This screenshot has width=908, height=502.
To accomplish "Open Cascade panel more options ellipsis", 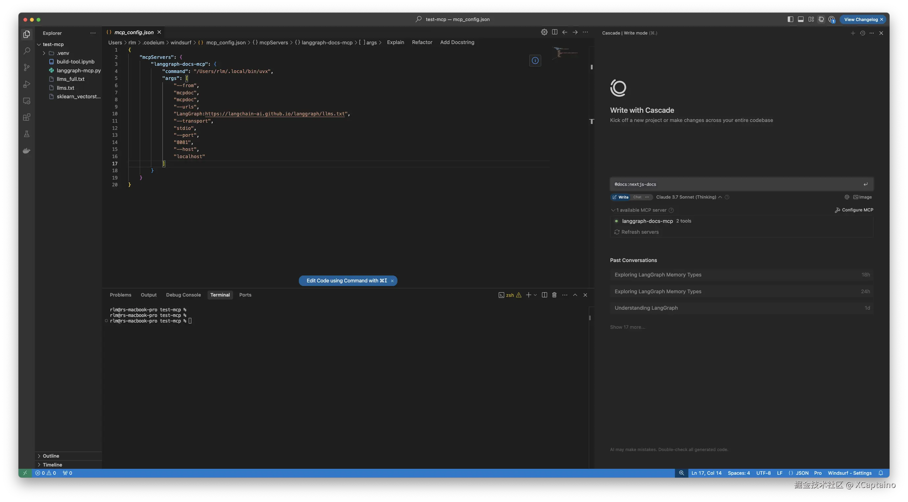I will pyautogui.click(x=872, y=33).
